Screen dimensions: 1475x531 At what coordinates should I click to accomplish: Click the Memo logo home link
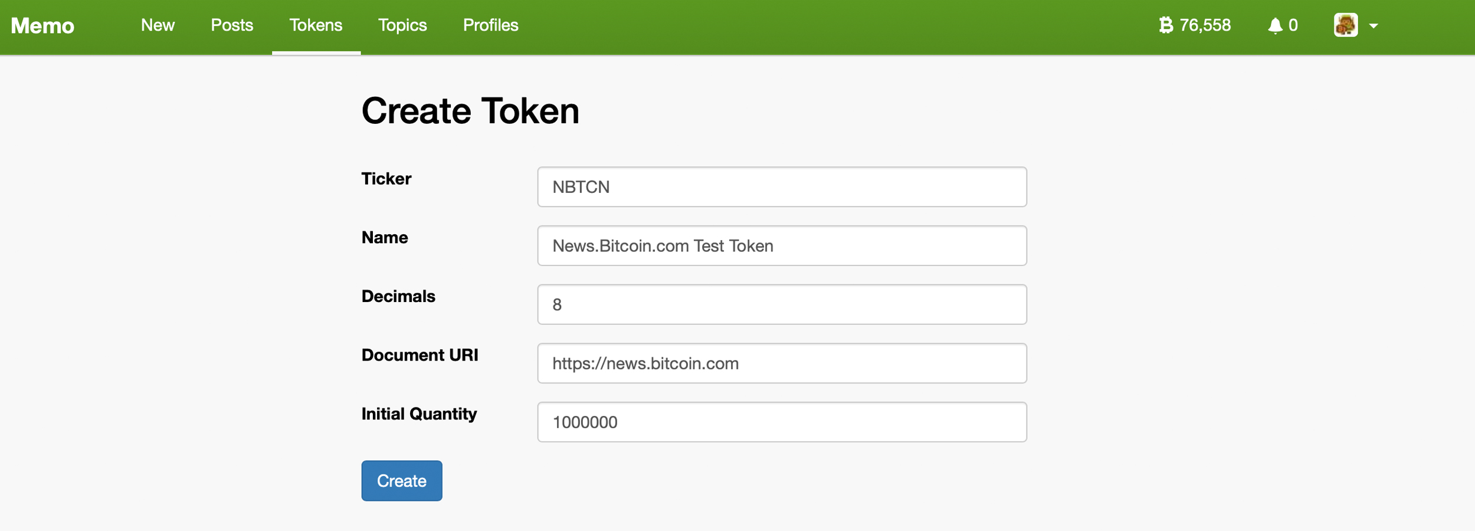tap(42, 25)
